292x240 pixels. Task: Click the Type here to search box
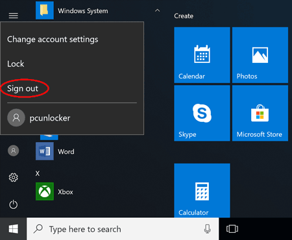coord(123,229)
